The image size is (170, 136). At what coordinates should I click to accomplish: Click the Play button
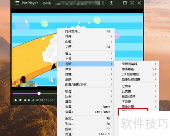point(16,100)
